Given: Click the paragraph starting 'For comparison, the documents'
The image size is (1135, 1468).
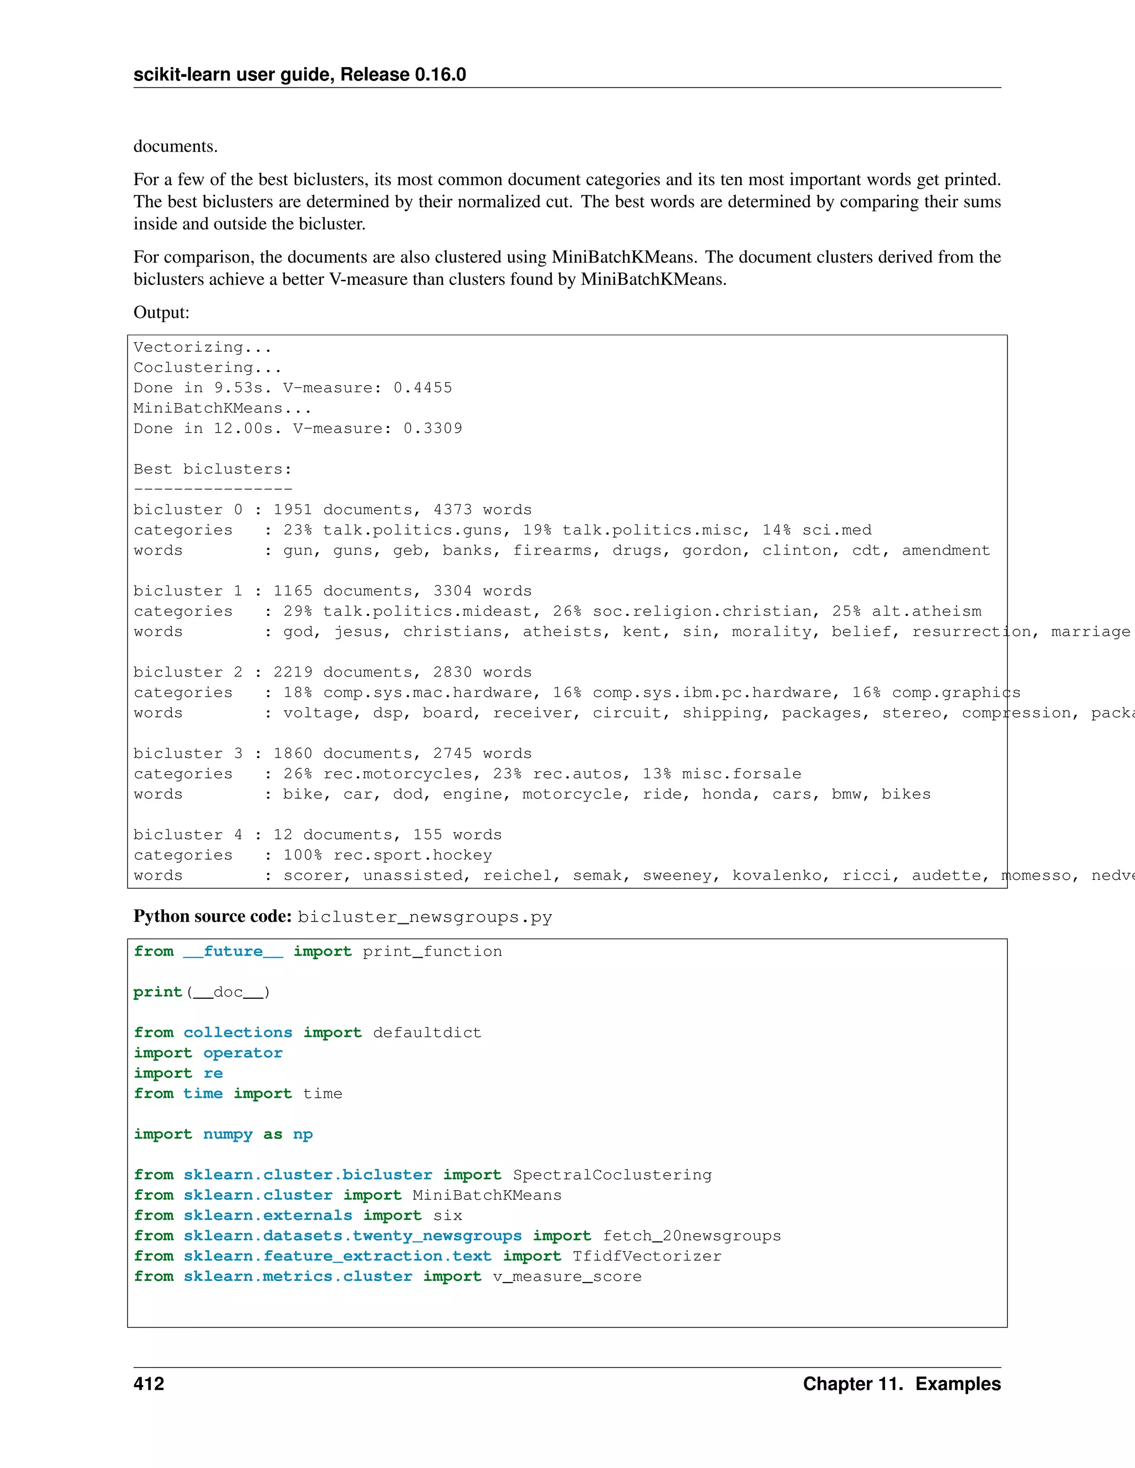Looking at the screenshot, I should click(x=567, y=268).
